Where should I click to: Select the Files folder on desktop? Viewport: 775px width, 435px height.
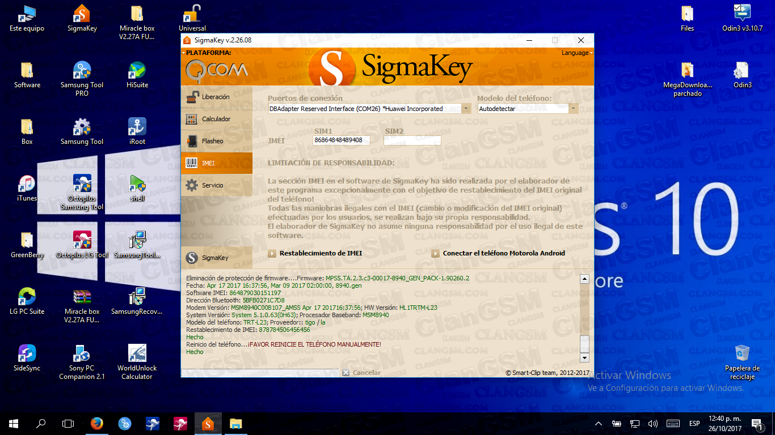click(687, 18)
